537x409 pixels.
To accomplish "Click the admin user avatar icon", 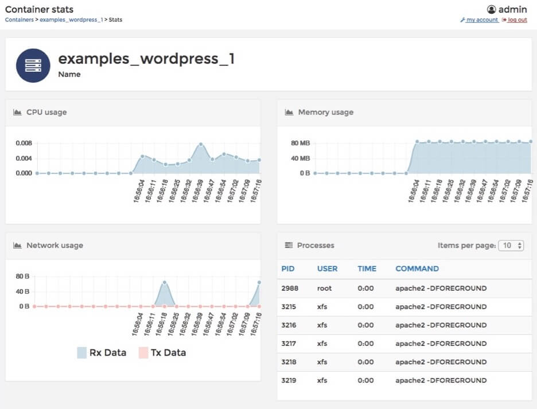I will click(x=492, y=9).
